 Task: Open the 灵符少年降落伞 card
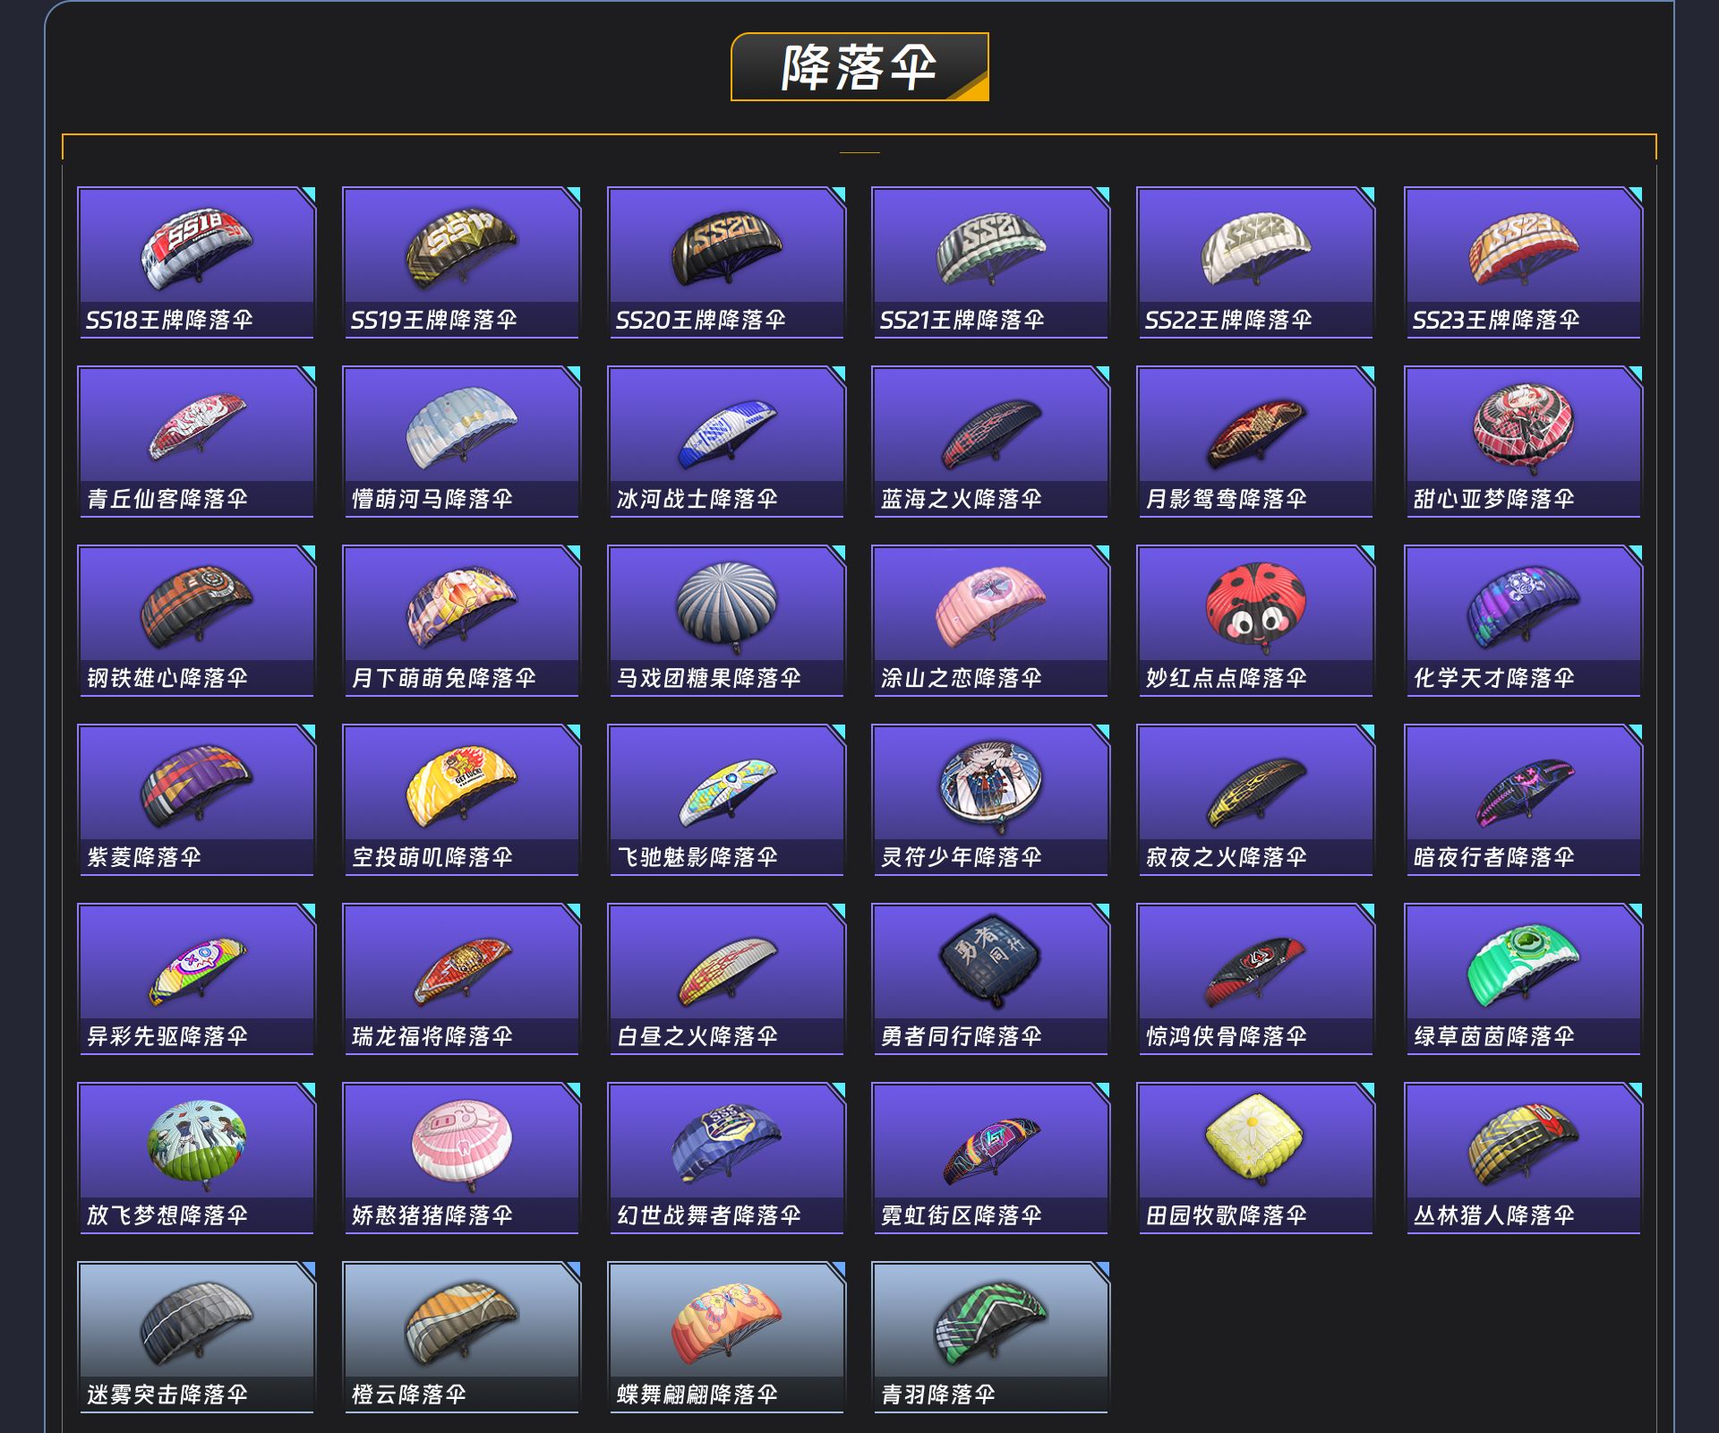(990, 800)
